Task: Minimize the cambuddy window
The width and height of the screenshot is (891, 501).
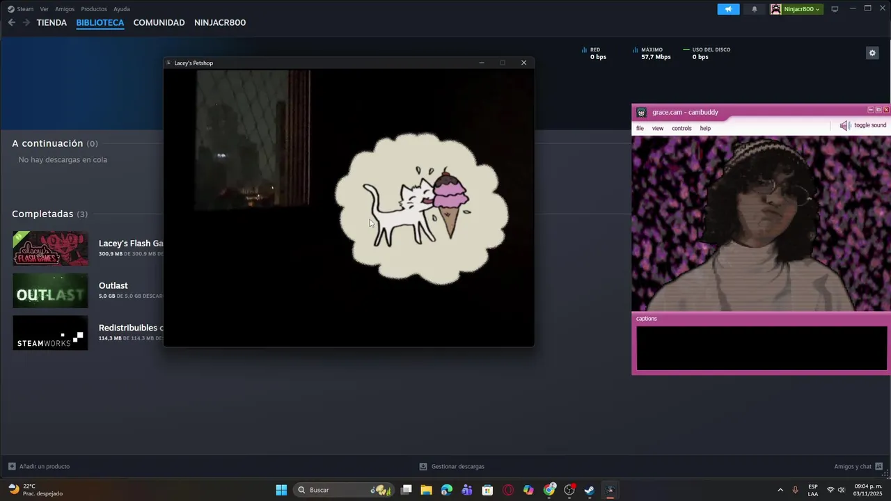Action: [x=870, y=110]
